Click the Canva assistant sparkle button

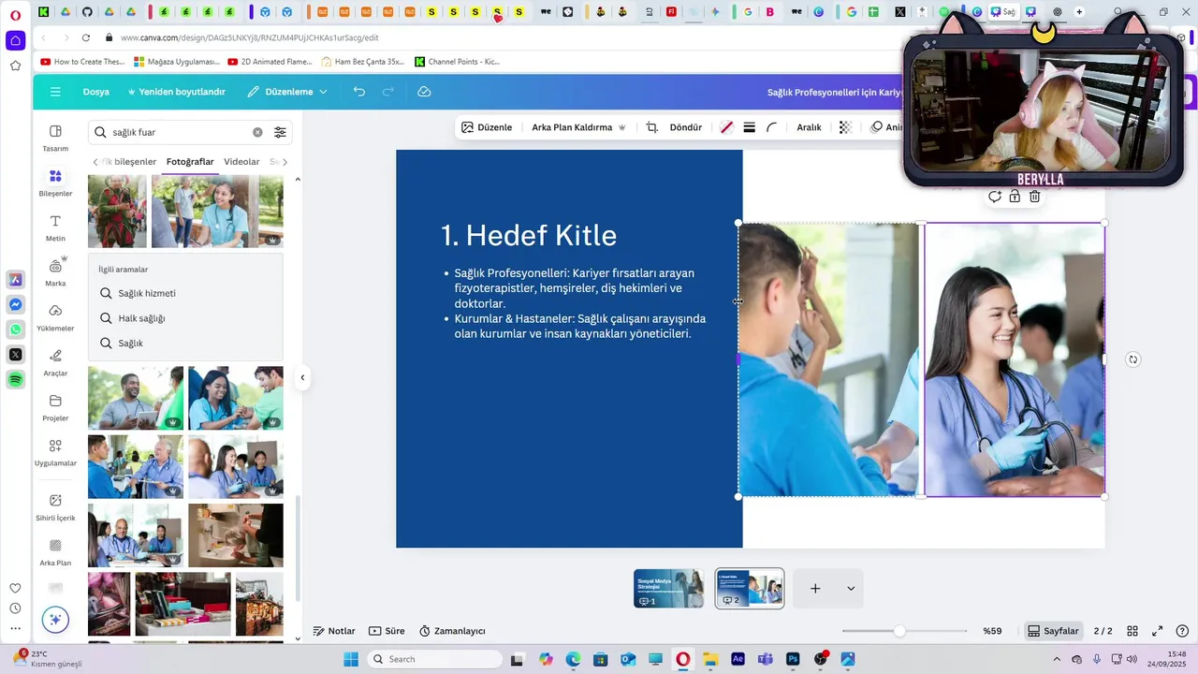(55, 620)
